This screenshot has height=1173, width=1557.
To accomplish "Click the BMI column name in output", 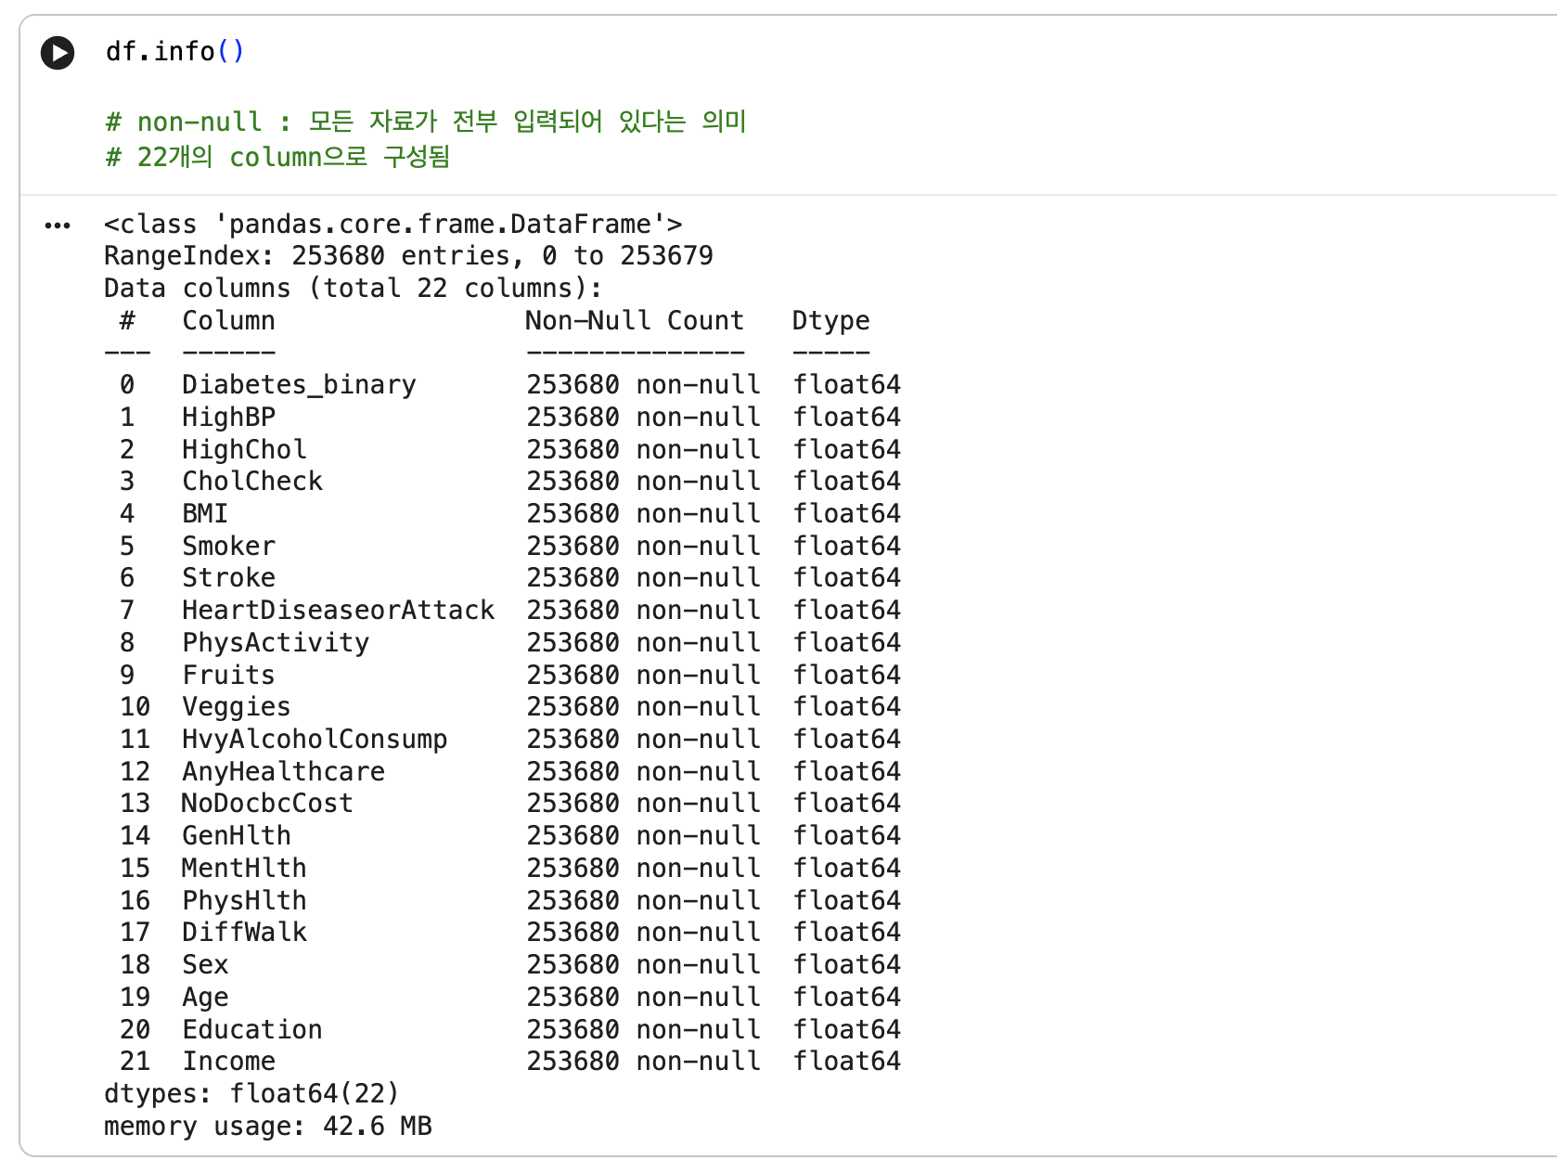I will (x=205, y=514).
